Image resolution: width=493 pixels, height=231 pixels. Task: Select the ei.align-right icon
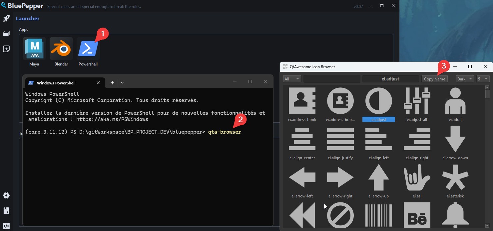click(417, 139)
